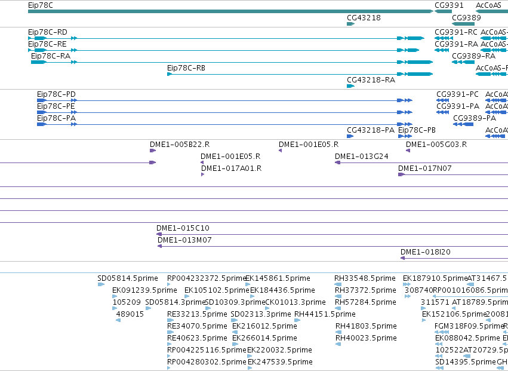Click the SD05814.5prime EST label
Screen dimensions: 508x371
pos(128,278)
